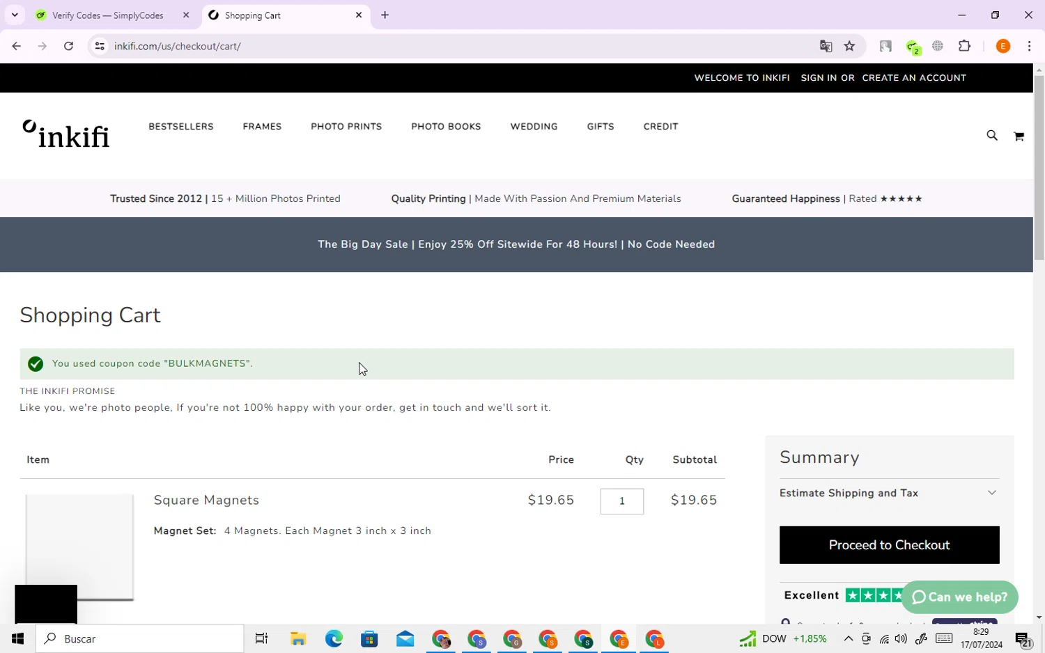Open the PHOTO BOOKS menu
The height and width of the screenshot is (653, 1045).
446,127
